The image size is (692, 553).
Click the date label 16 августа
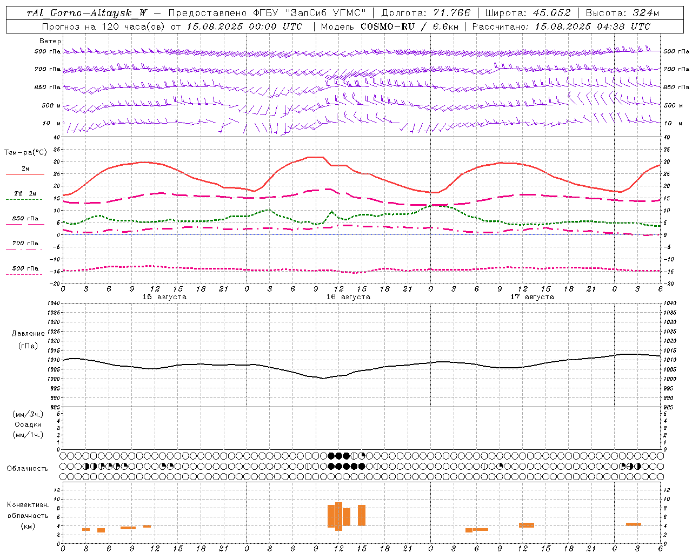click(348, 297)
